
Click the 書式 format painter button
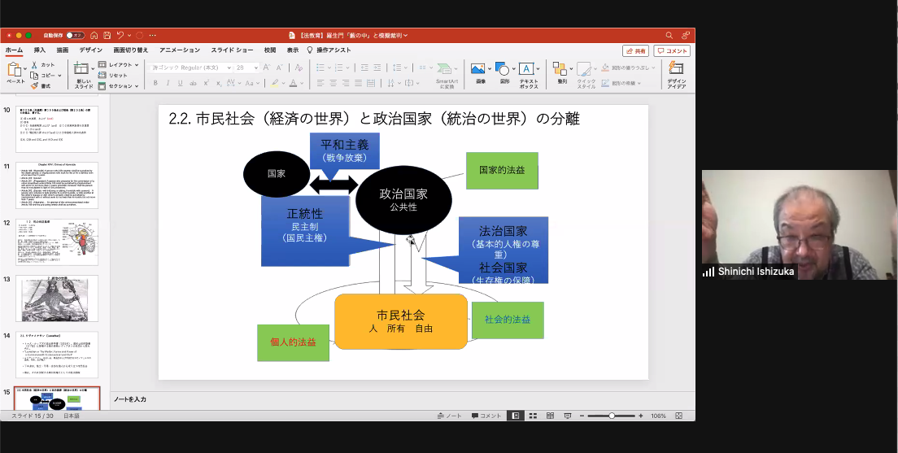pyautogui.click(x=41, y=86)
